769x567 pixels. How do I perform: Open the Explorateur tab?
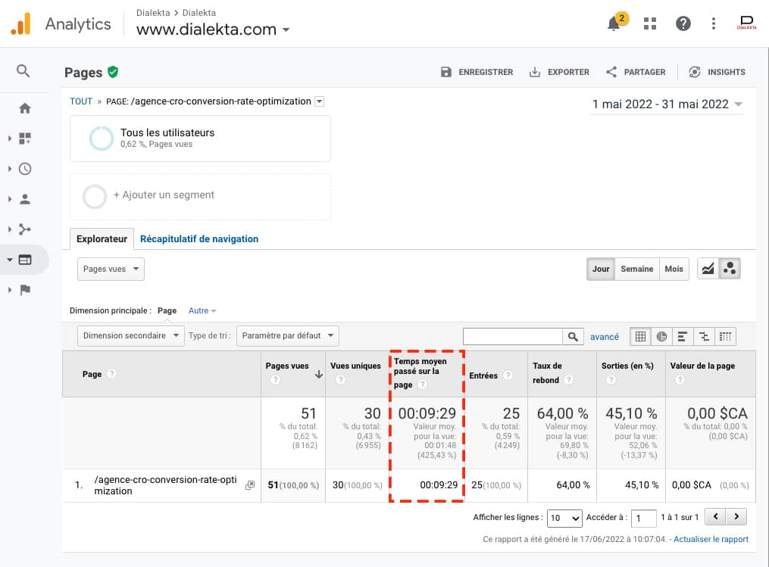102,238
